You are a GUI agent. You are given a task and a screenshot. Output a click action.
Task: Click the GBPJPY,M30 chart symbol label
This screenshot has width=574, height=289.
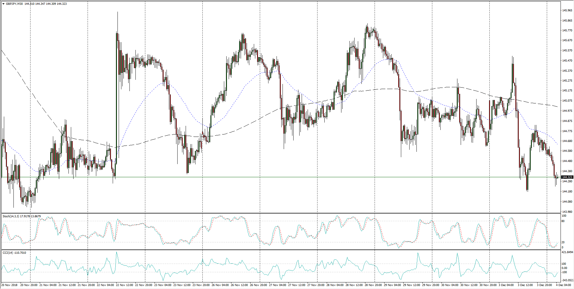point(14,4)
